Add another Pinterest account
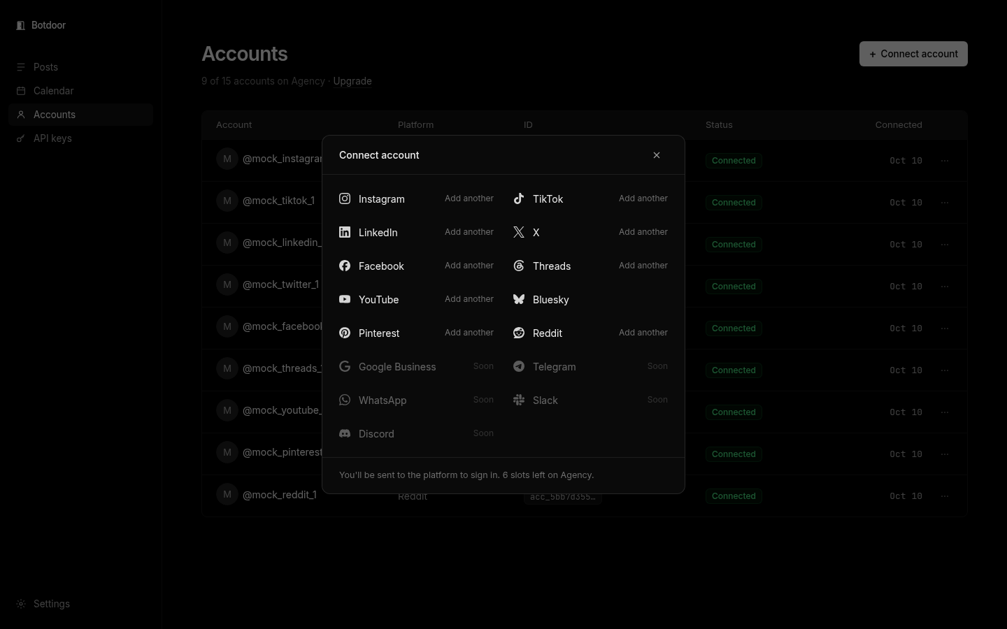 click(x=469, y=333)
